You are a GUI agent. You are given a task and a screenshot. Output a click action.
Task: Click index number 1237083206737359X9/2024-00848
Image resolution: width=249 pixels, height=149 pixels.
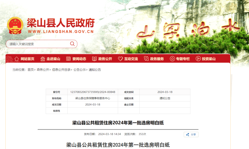point(93,92)
